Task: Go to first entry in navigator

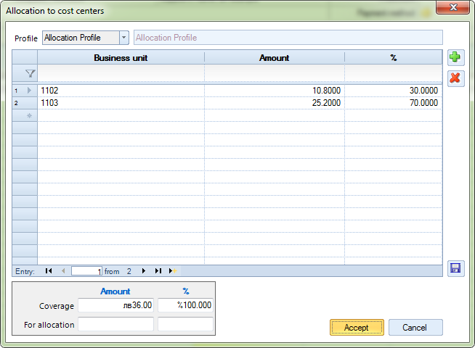Action: (x=49, y=271)
